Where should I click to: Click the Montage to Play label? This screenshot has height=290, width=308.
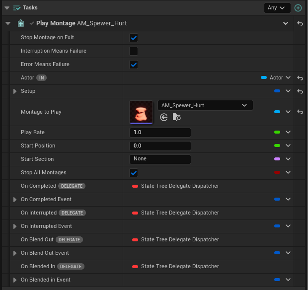tap(41, 112)
